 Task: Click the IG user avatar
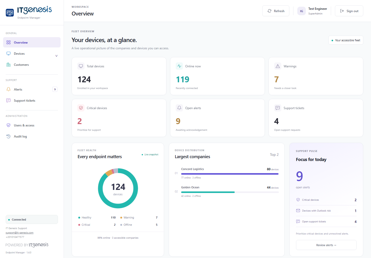tap(301, 11)
